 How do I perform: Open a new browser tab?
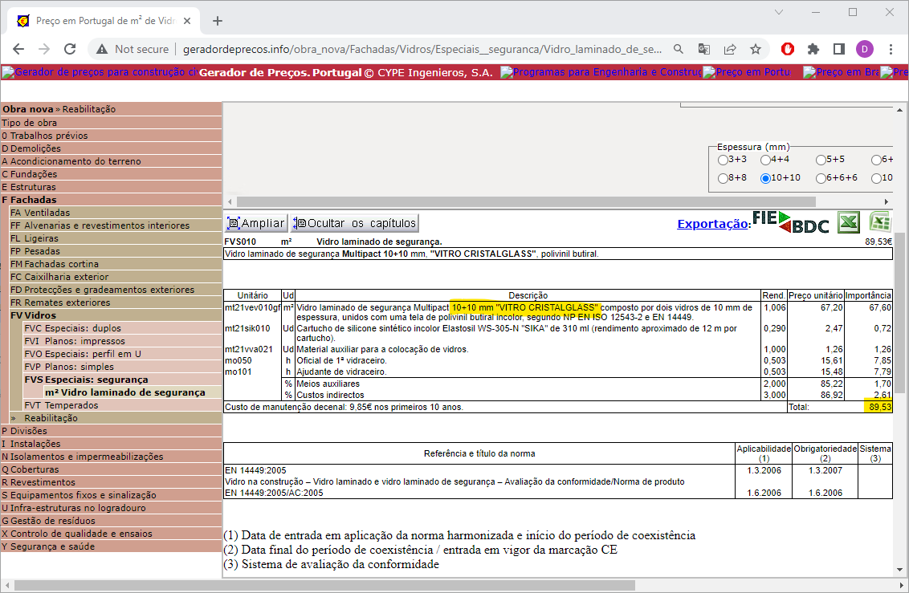[x=218, y=21]
